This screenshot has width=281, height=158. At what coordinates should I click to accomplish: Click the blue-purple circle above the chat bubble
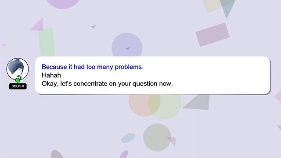click(127, 45)
